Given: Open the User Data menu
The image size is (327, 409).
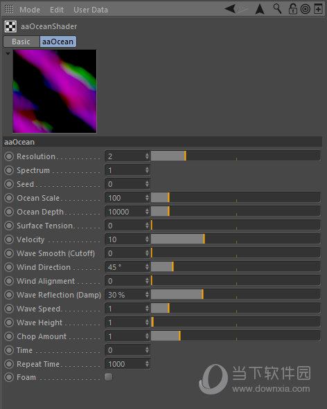Looking at the screenshot, I should point(91,10).
